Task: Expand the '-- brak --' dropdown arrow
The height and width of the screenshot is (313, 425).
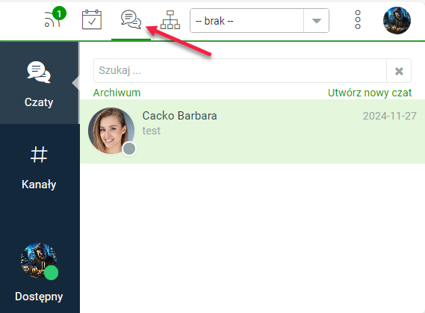Action: pos(316,21)
